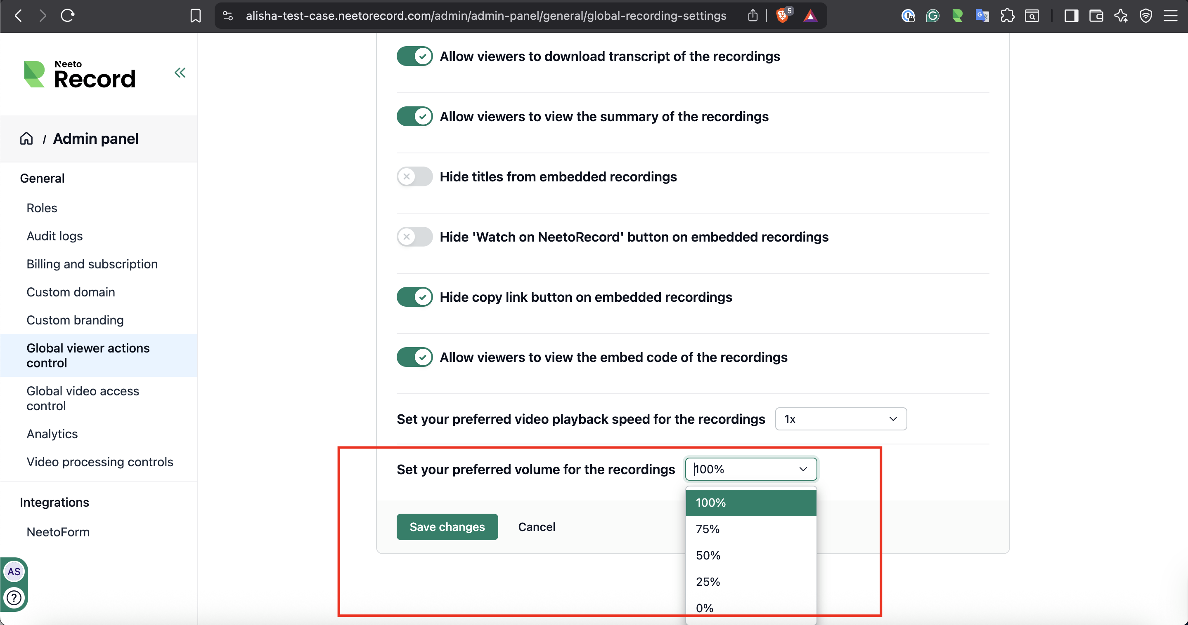Click the home icon in the breadcrumb
1188x625 pixels.
pyautogui.click(x=26, y=139)
